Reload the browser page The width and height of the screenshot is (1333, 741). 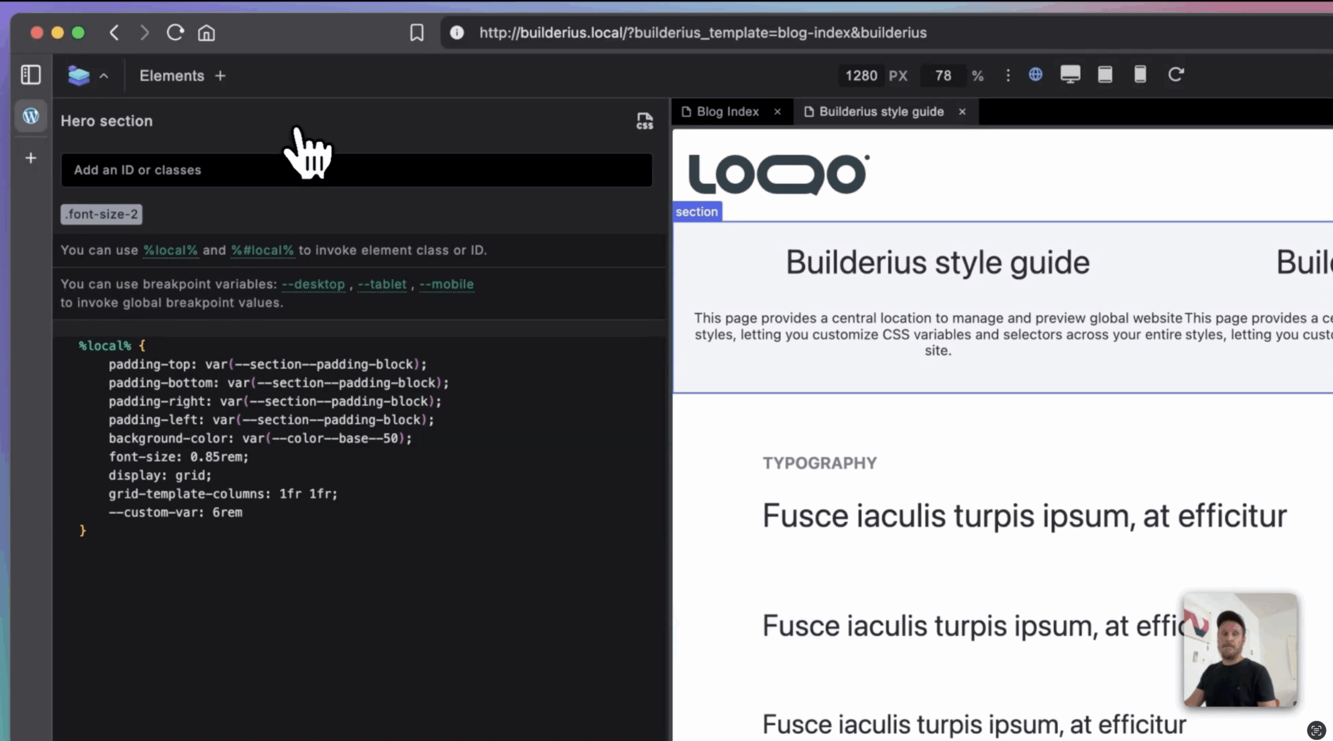[x=175, y=33]
